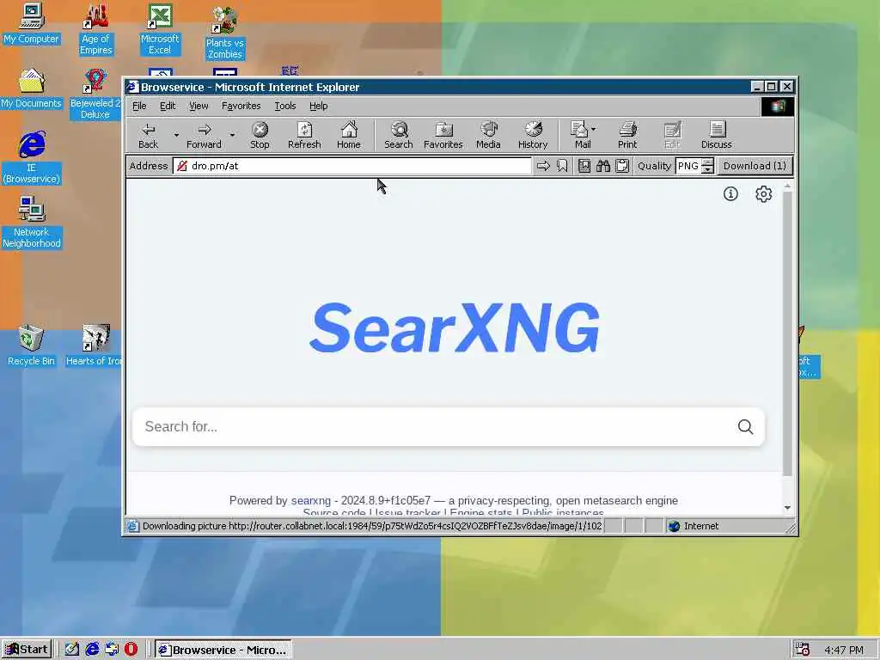The width and height of the screenshot is (880, 660).
Task: Open the Media toolbar button
Action: coord(488,136)
